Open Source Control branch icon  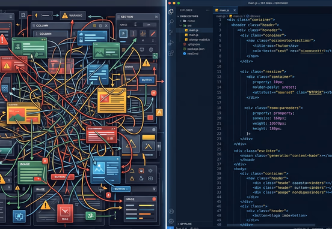pos(171,32)
